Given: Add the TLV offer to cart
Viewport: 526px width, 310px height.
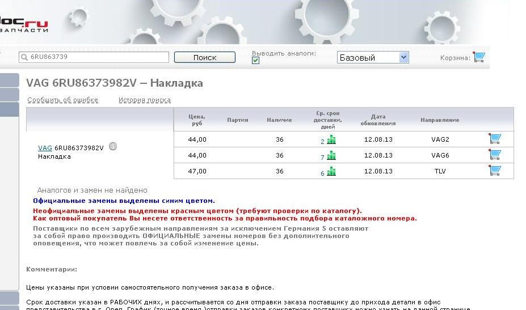Looking at the screenshot, I should click(495, 171).
